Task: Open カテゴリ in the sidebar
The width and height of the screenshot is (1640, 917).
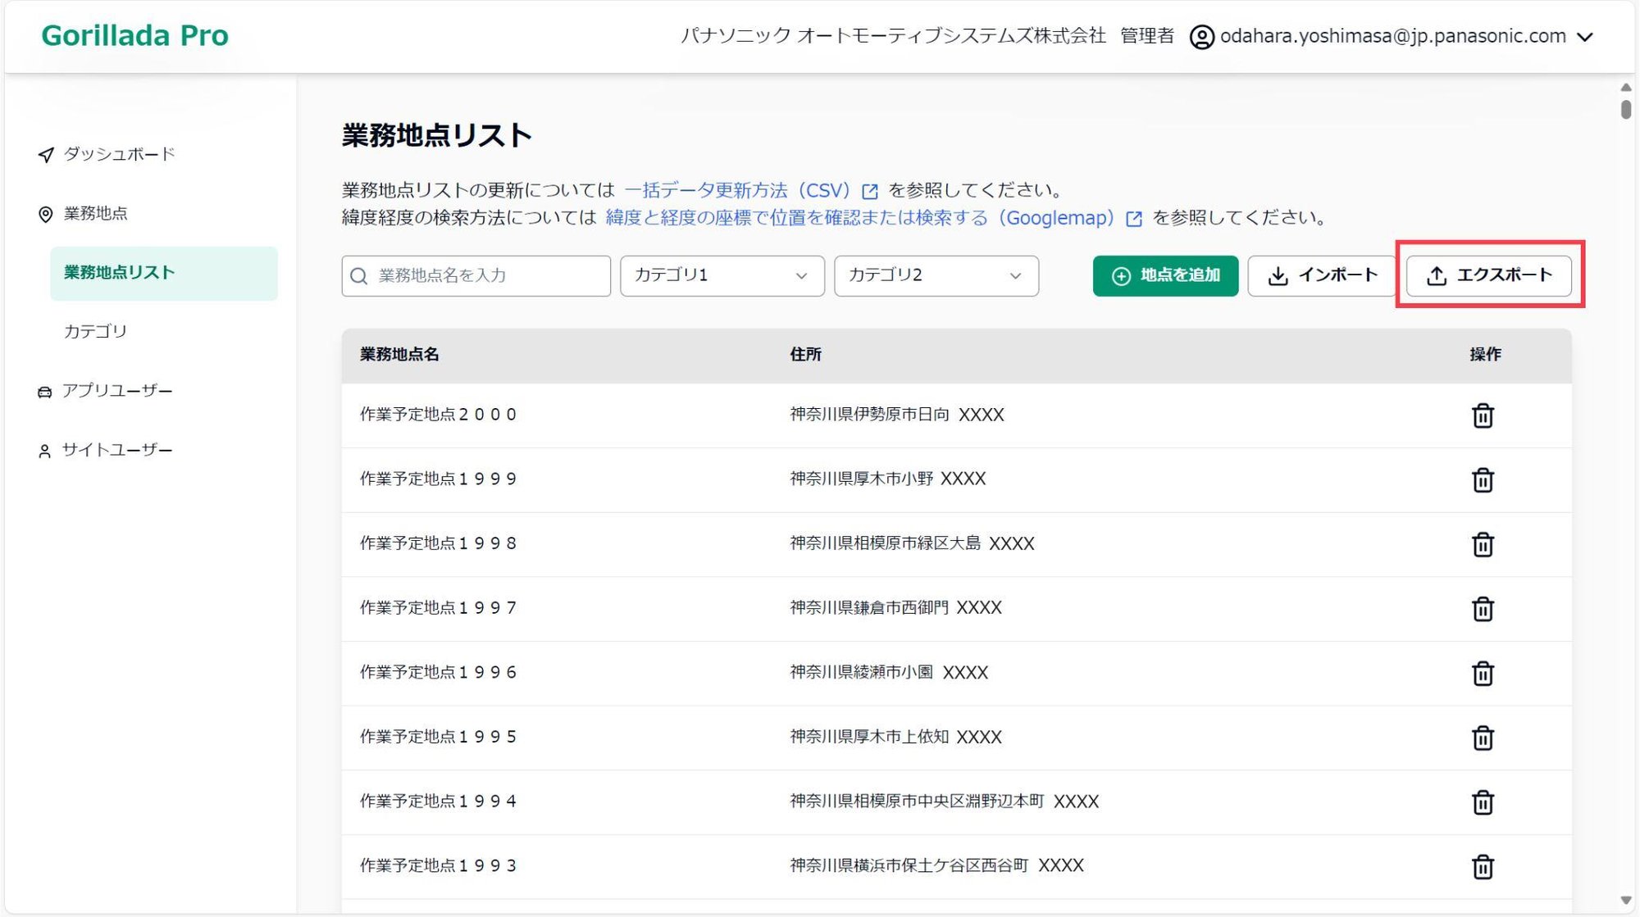Action: coord(95,331)
